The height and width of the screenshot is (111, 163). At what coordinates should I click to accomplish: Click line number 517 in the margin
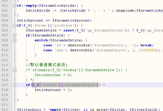(5, 85)
